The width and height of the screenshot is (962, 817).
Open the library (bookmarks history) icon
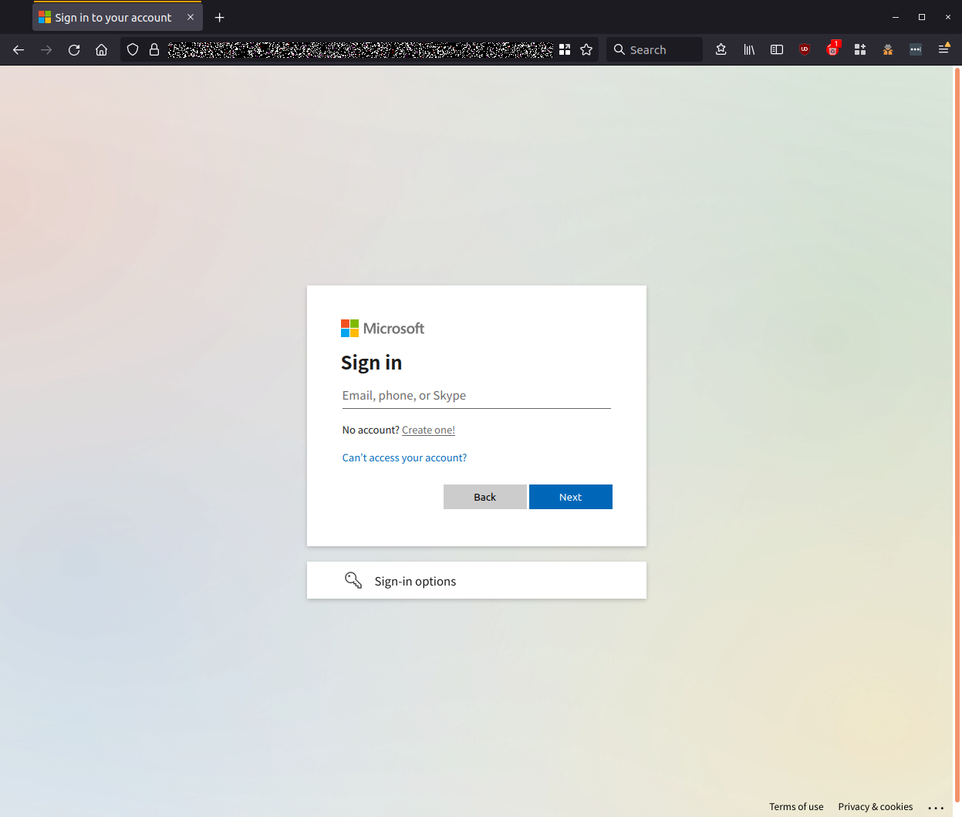click(748, 49)
